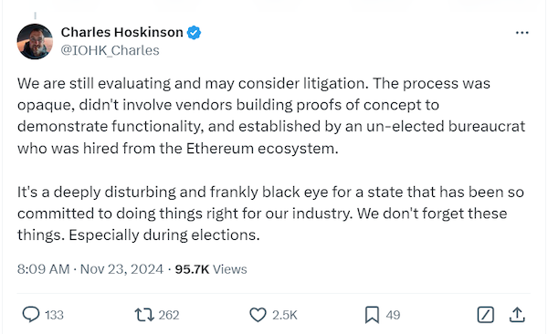Click the Charles Hoskinson display name
The image size is (548, 334).
(122, 32)
